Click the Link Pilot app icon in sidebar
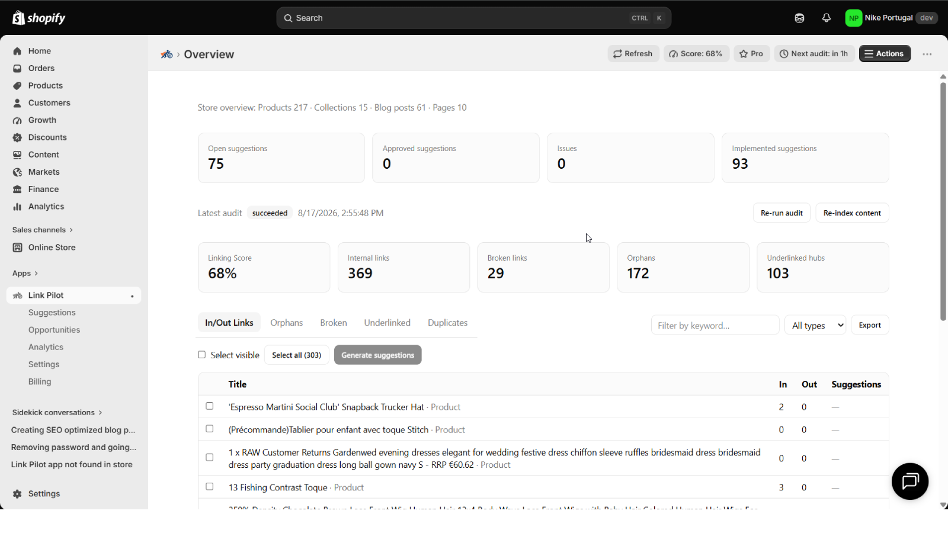Image resolution: width=948 pixels, height=533 pixels. (17, 296)
